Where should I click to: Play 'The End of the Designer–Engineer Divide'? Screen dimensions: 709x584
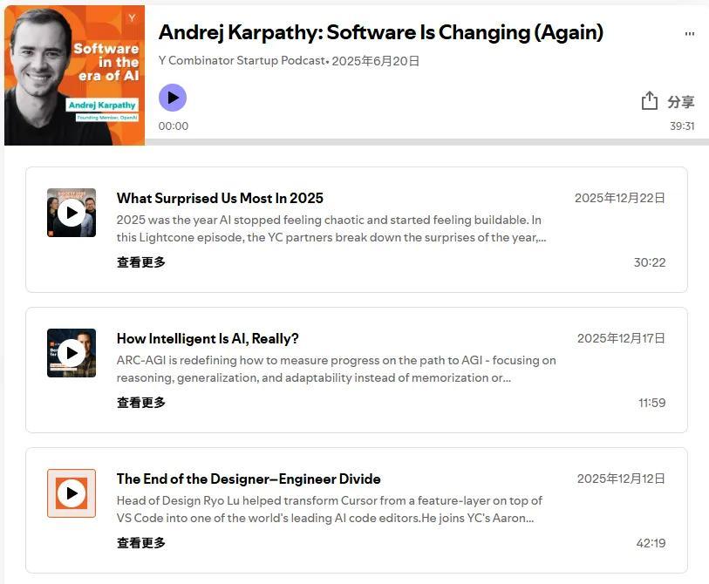tap(72, 493)
